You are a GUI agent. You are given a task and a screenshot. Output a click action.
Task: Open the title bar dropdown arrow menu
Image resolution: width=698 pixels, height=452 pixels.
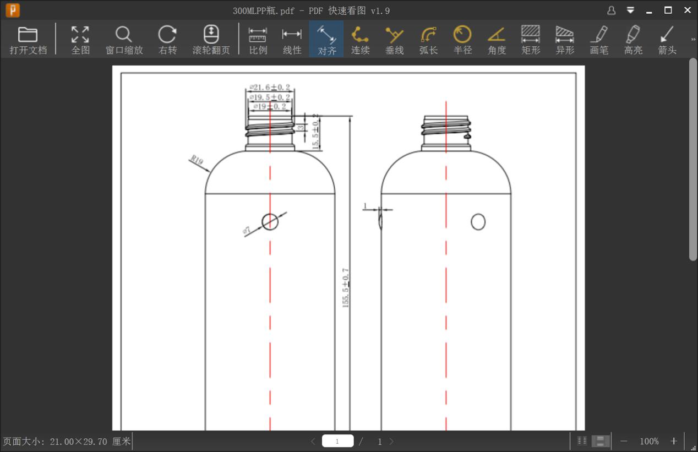[x=629, y=10]
